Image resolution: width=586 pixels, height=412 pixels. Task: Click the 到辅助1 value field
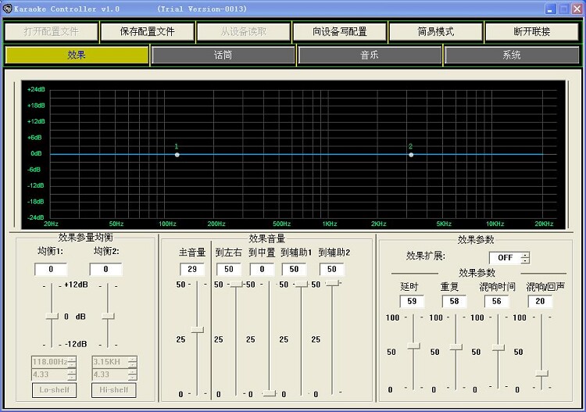coord(294,269)
